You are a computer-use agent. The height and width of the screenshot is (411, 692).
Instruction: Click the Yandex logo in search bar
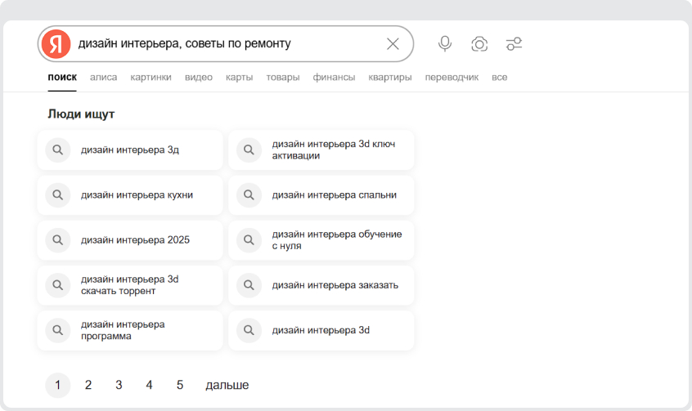[56, 44]
